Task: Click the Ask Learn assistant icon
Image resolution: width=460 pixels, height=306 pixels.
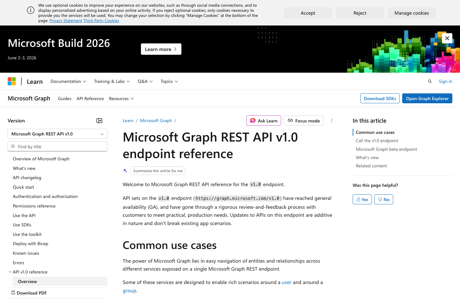Action: tap(253, 120)
